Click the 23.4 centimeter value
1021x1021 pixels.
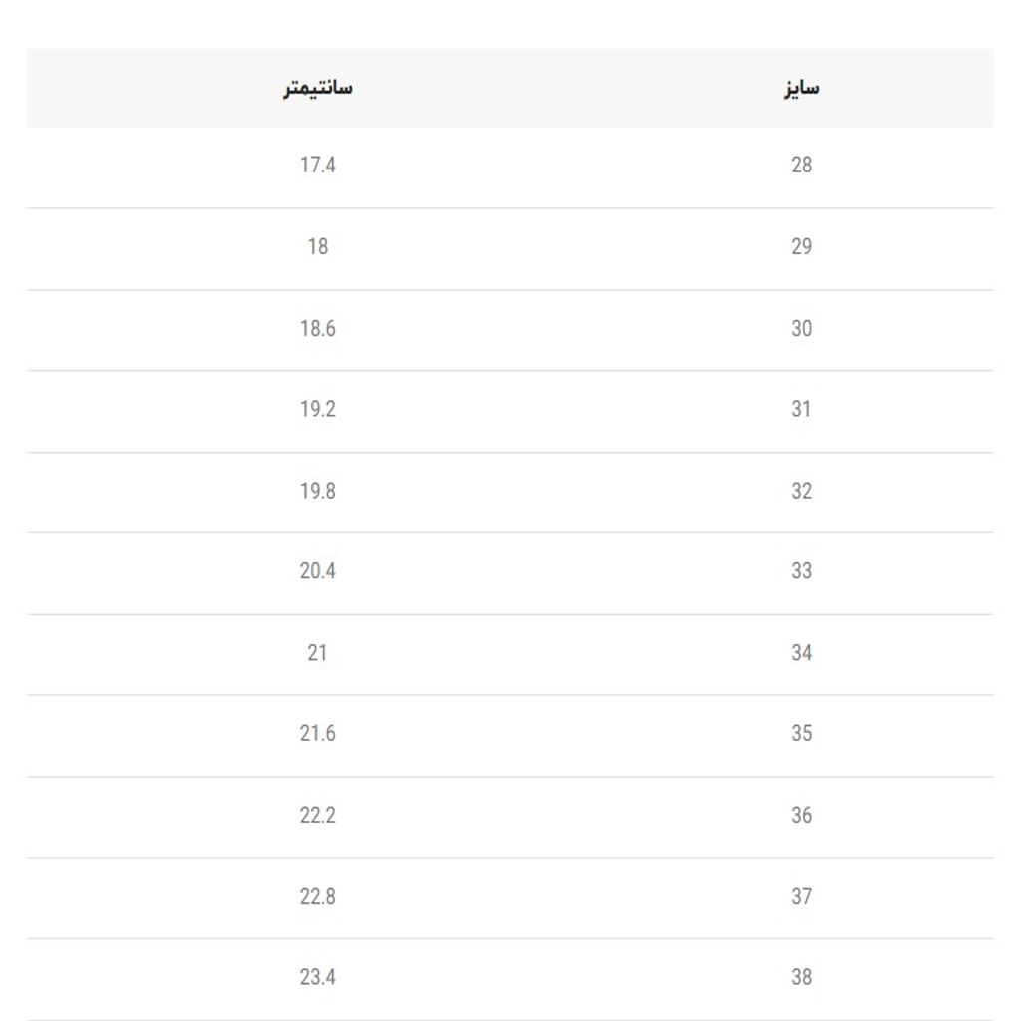[318, 977]
